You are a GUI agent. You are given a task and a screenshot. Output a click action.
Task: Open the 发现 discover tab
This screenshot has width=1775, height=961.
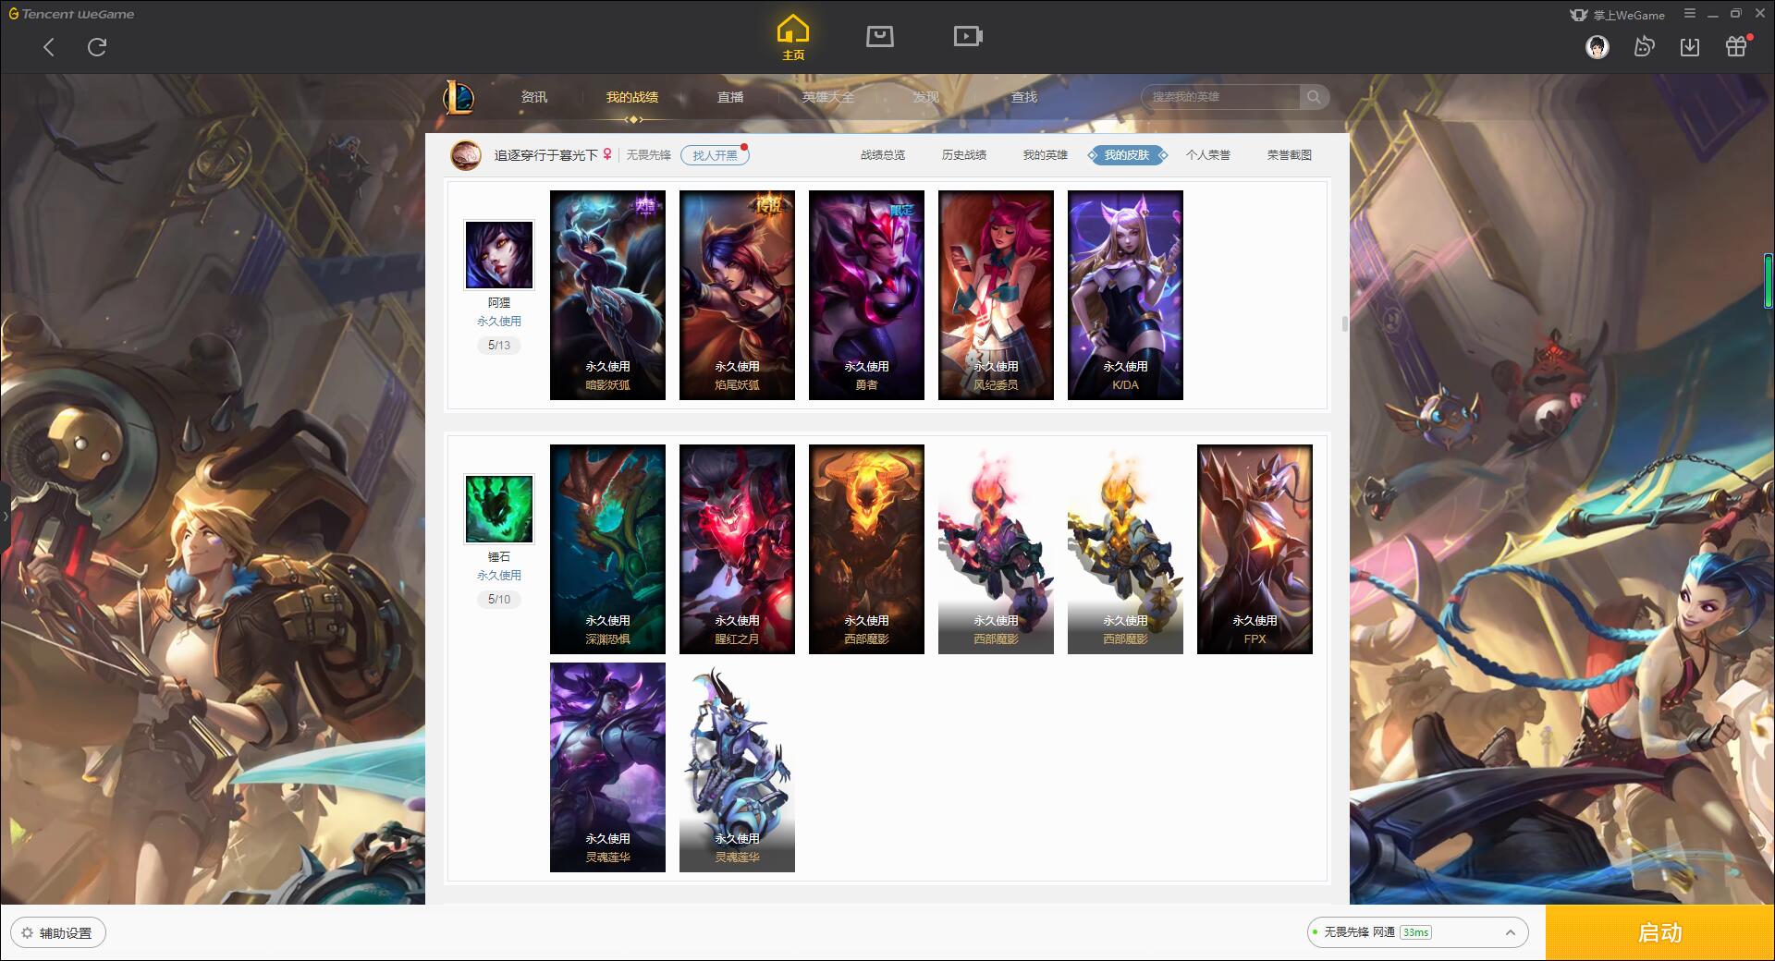pos(925,97)
